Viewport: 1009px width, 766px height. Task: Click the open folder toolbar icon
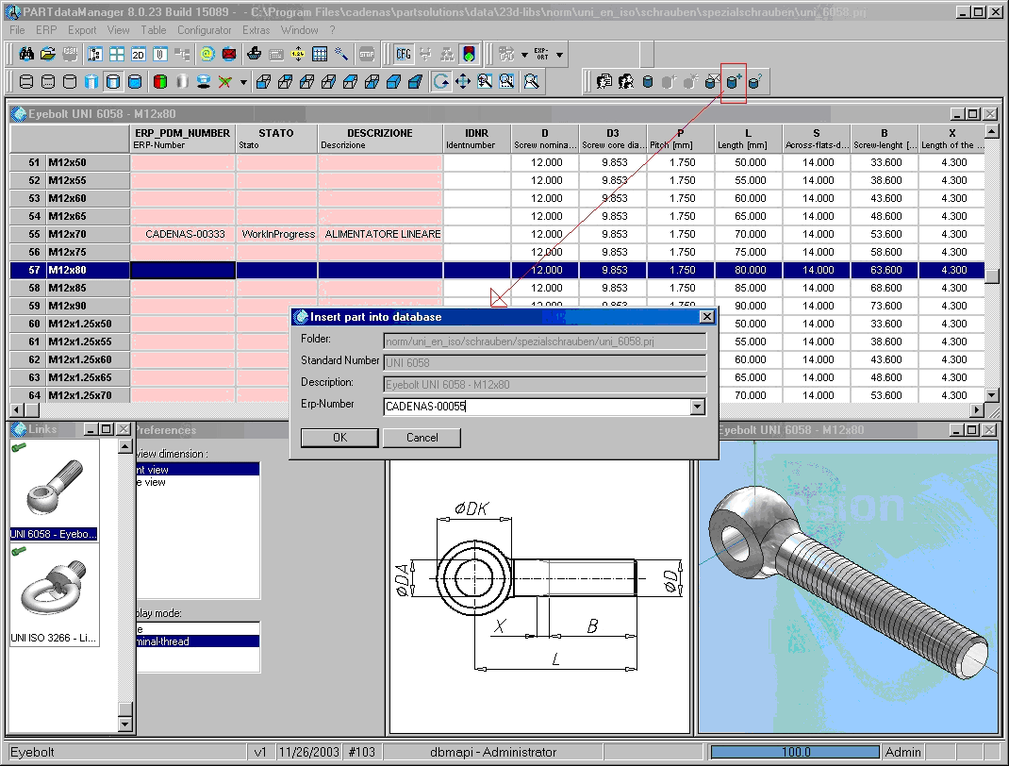pyautogui.click(x=48, y=54)
